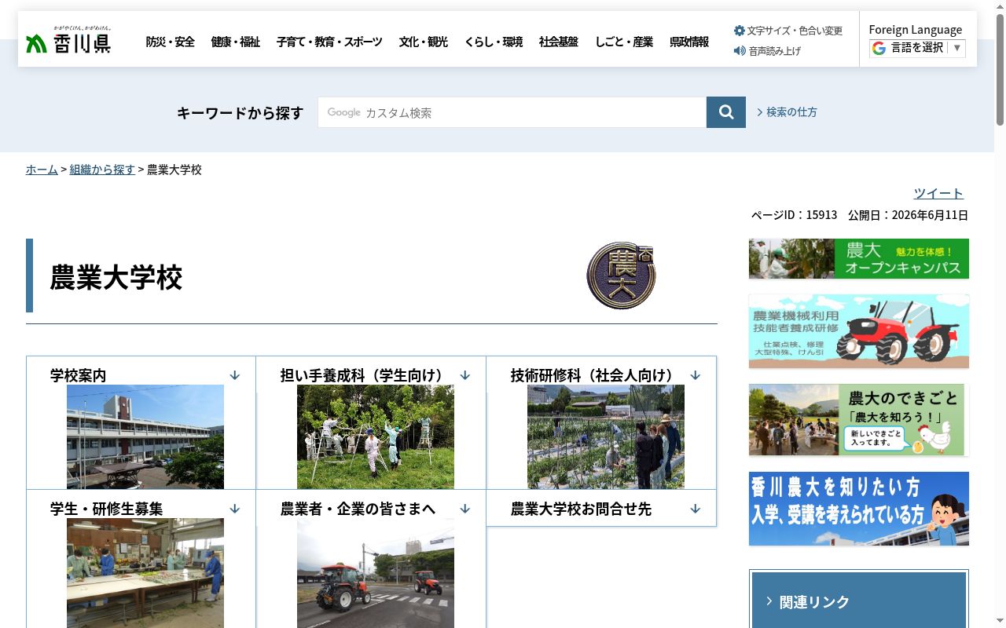Image resolution: width=1006 pixels, height=628 pixels.
Task: Focus the Google custom search field
Action: 512,112
